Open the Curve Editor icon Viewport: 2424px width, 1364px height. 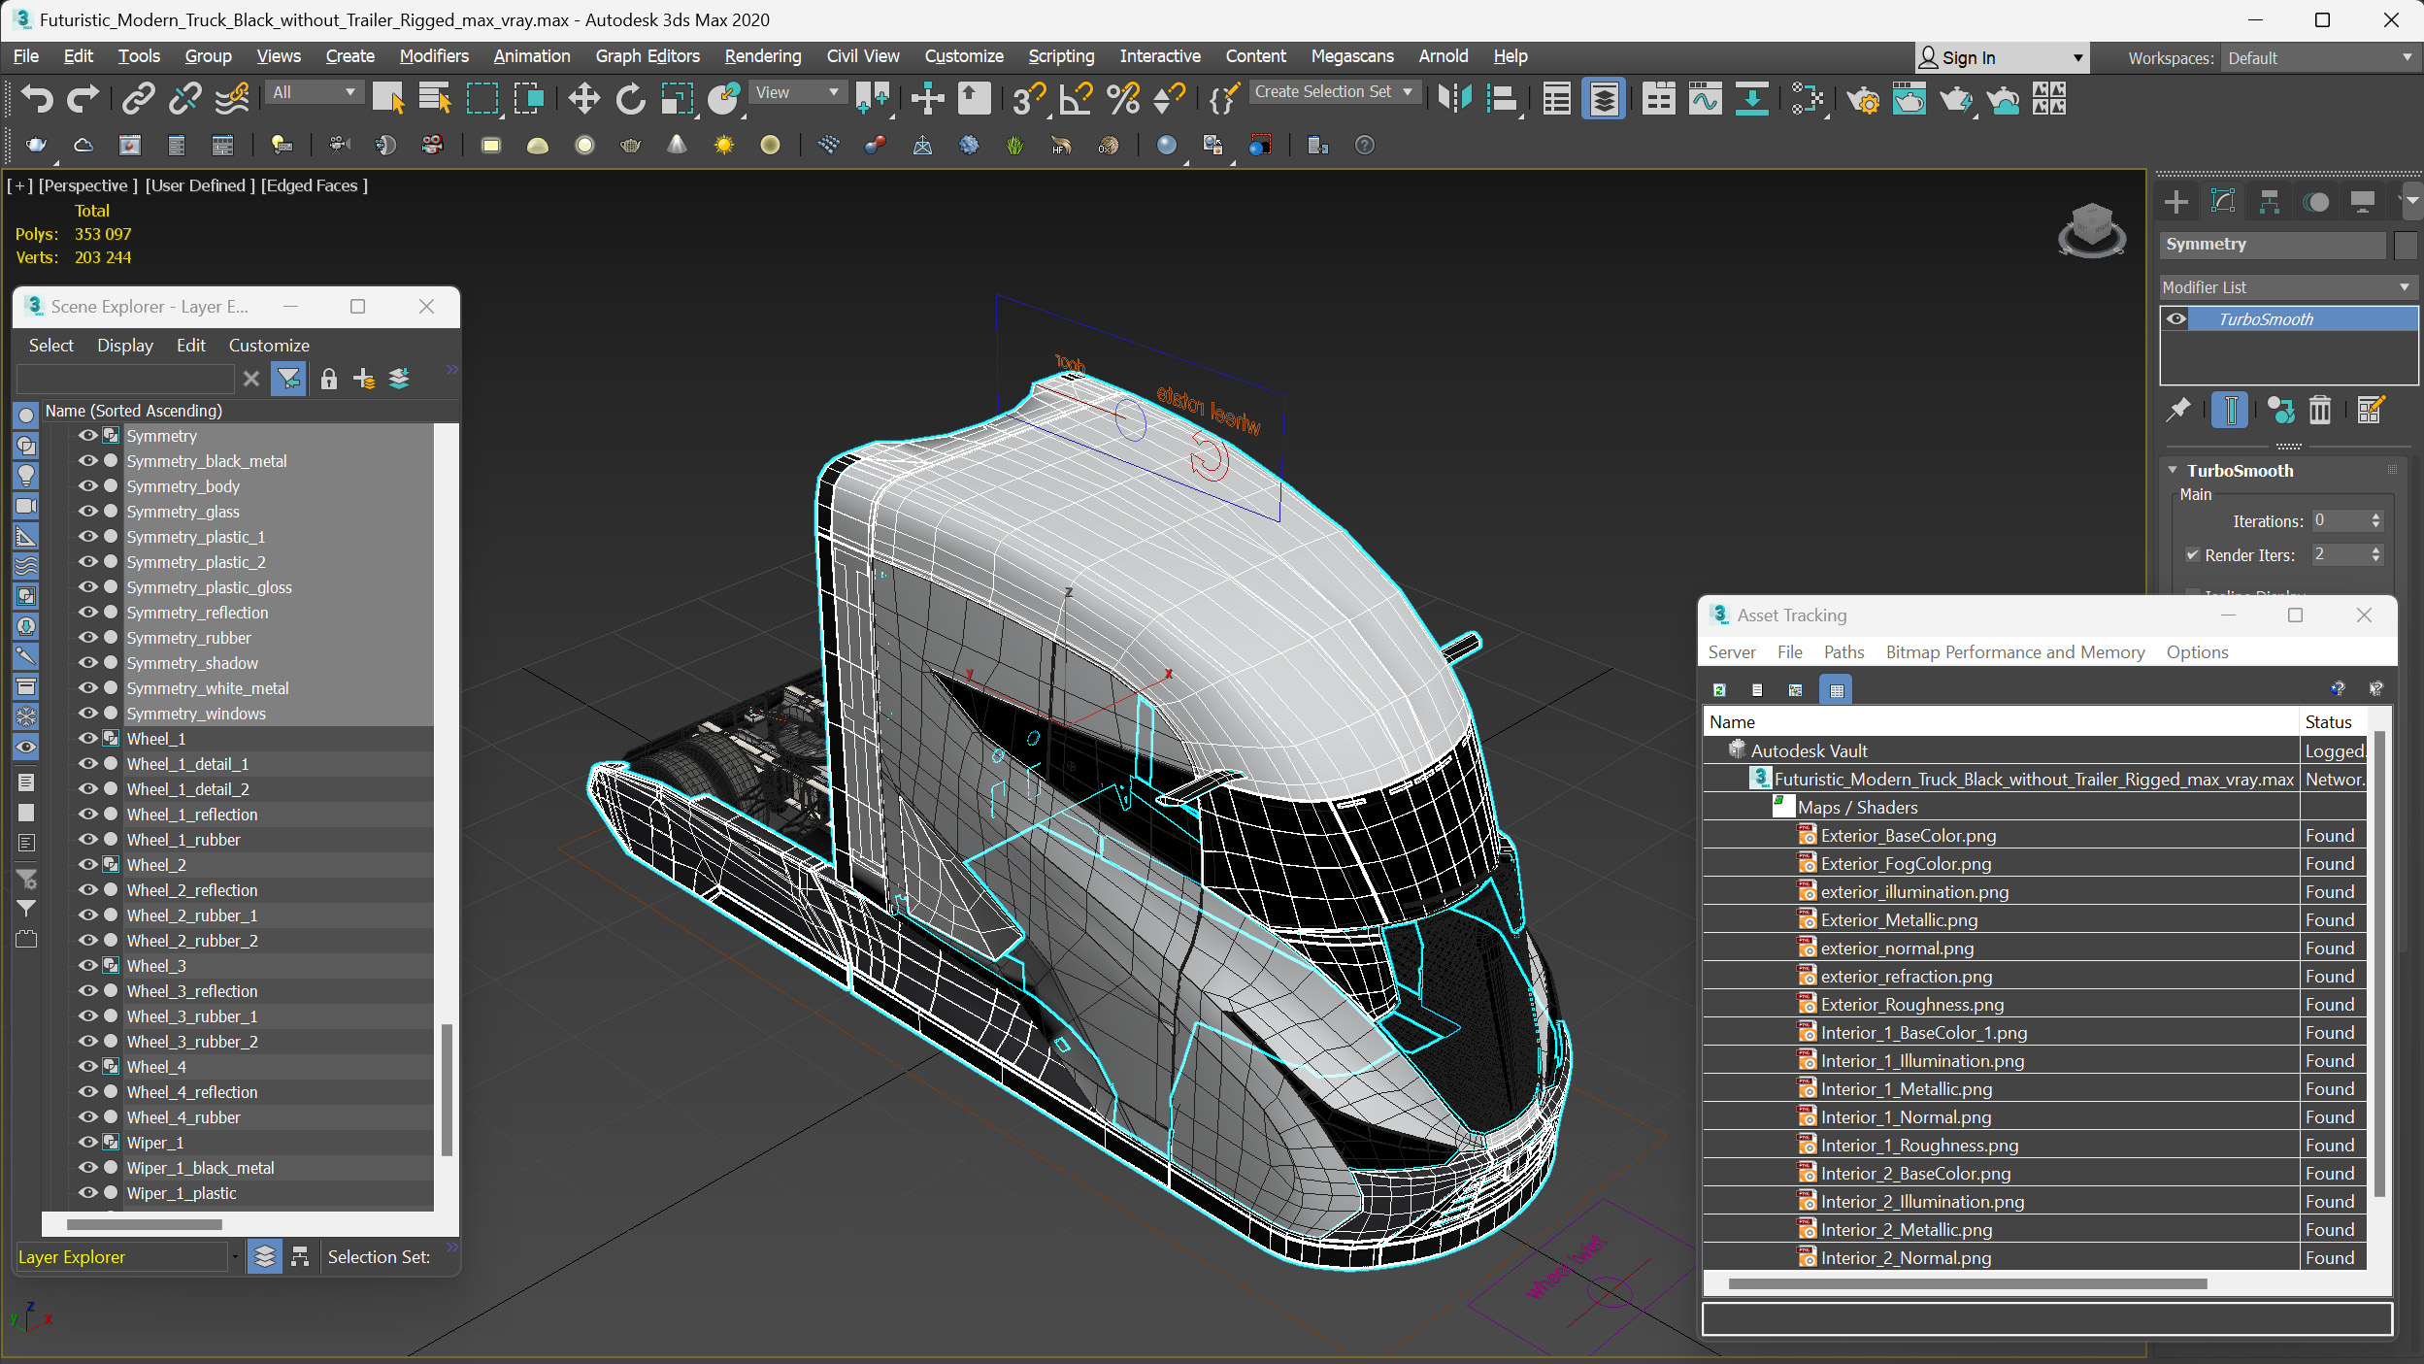click(1705, 98)
